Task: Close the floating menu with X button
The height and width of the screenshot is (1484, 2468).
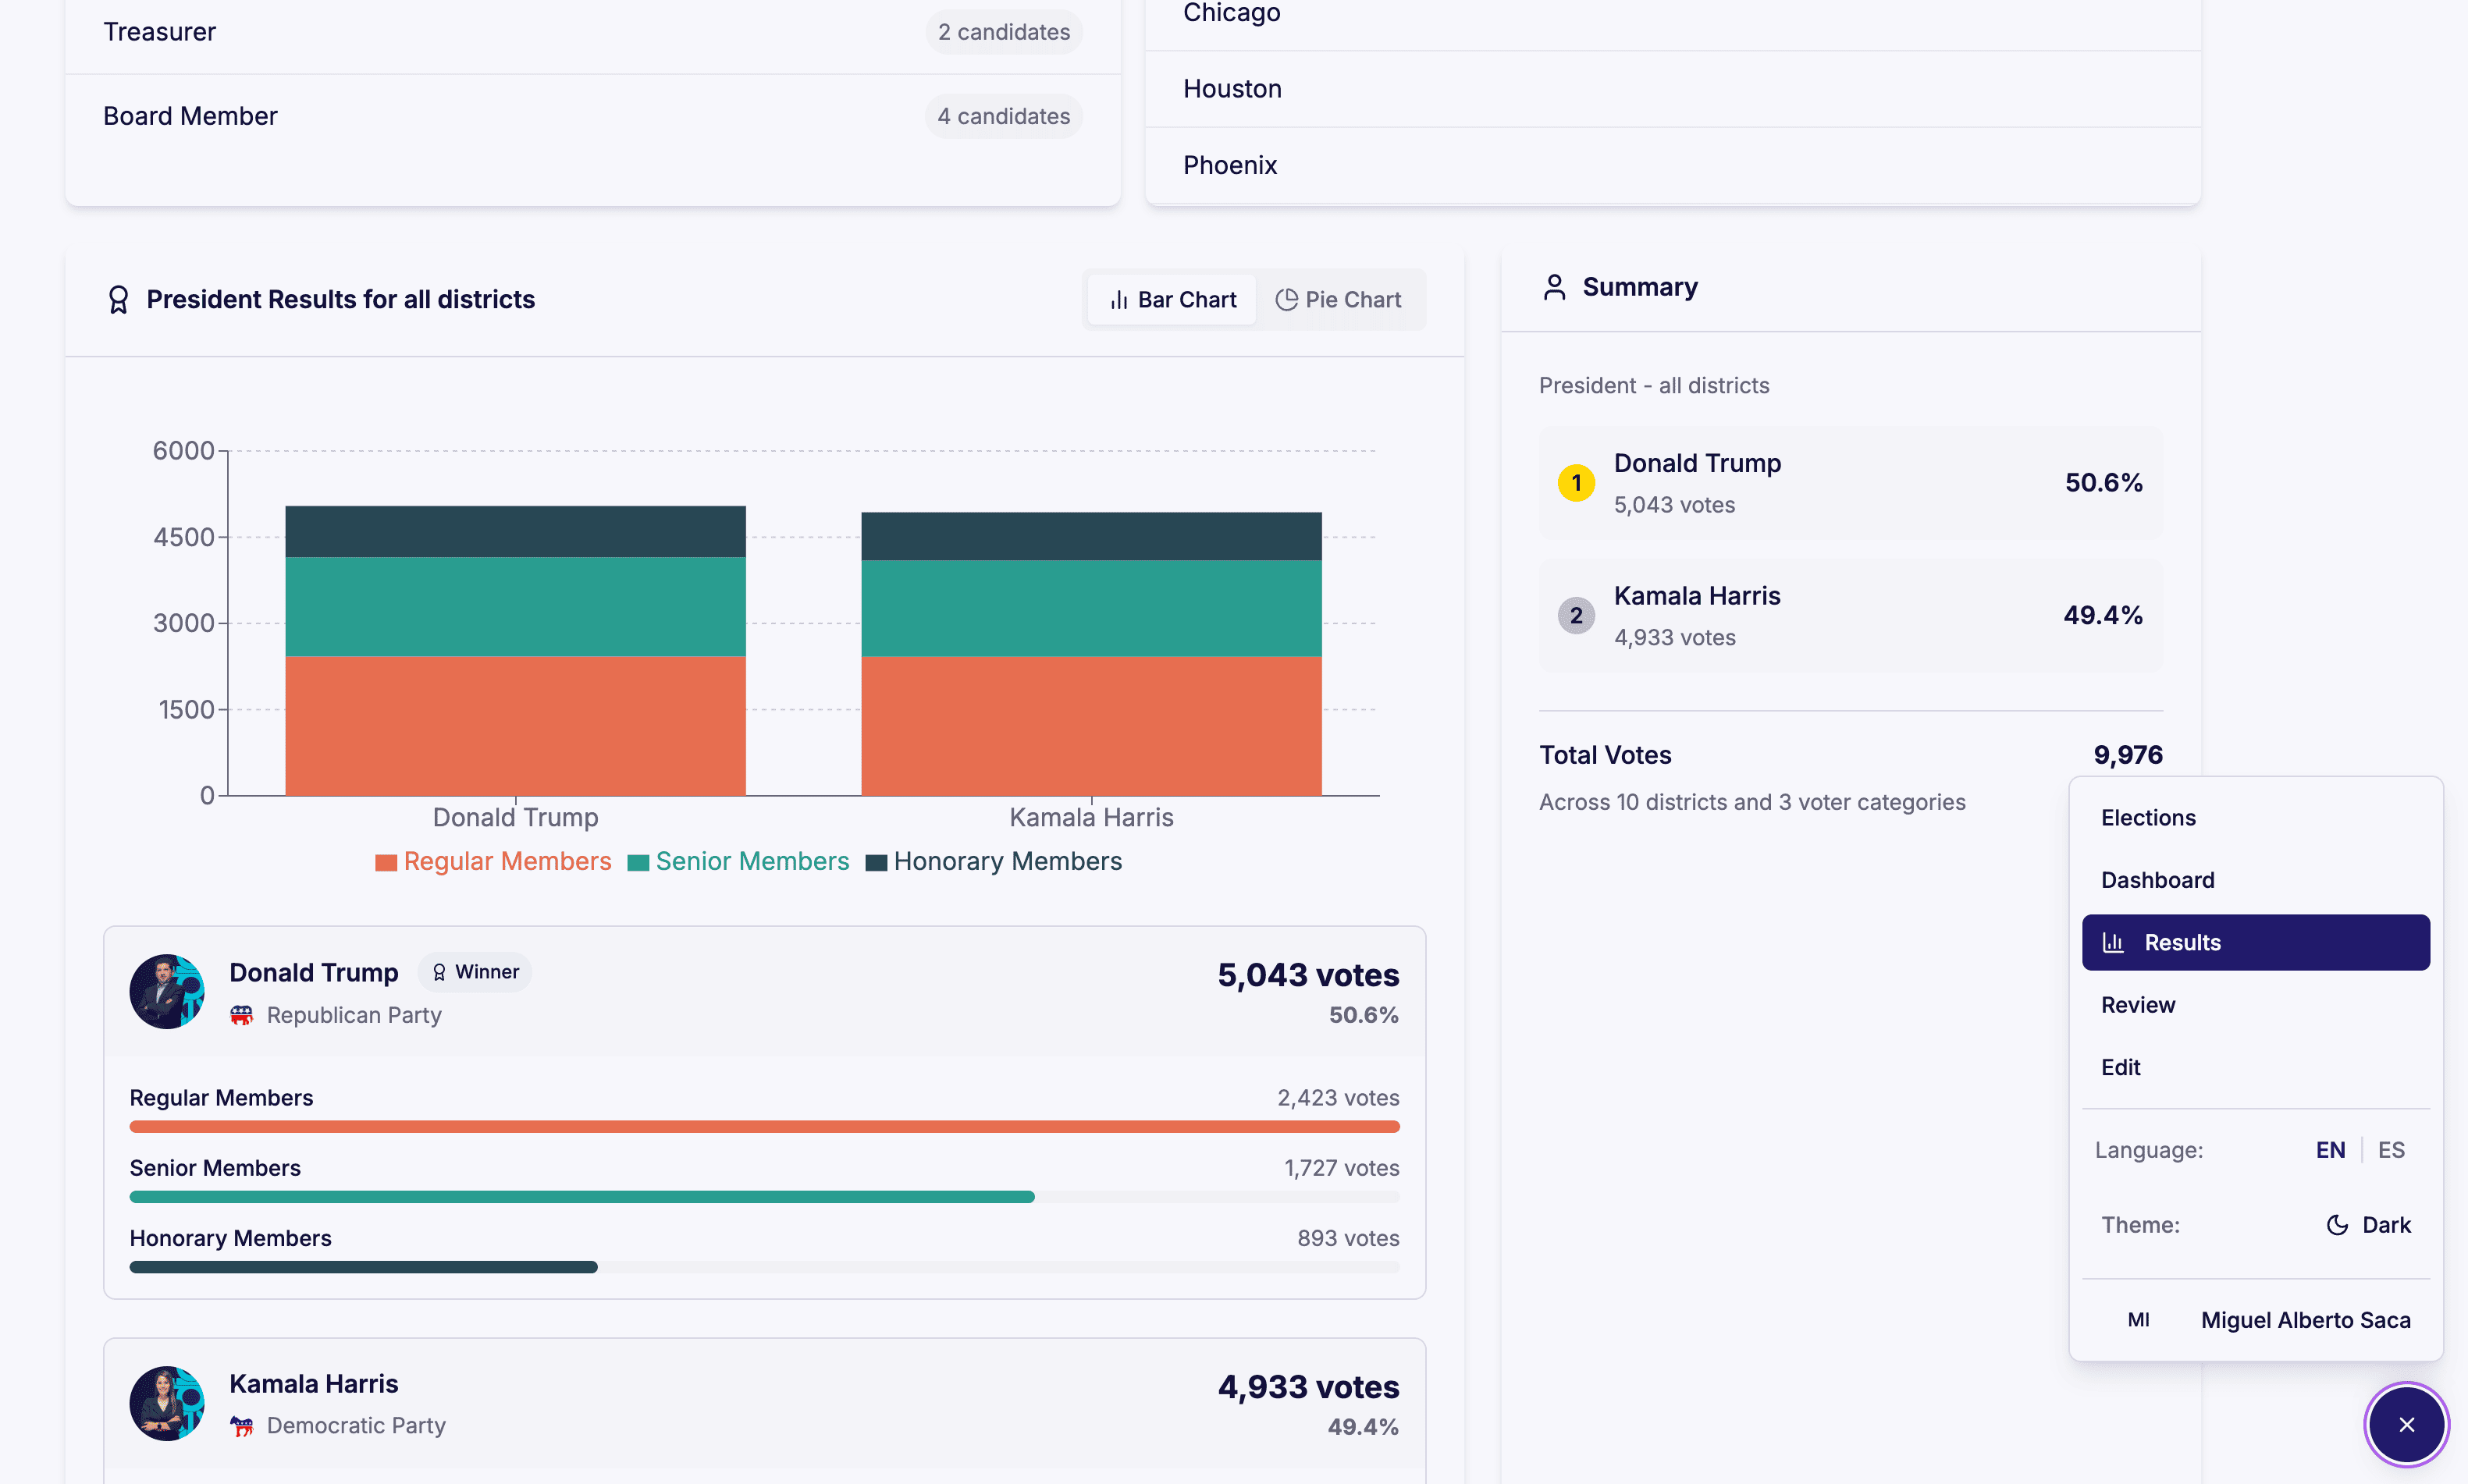Action: [x=2406, y=1424]
